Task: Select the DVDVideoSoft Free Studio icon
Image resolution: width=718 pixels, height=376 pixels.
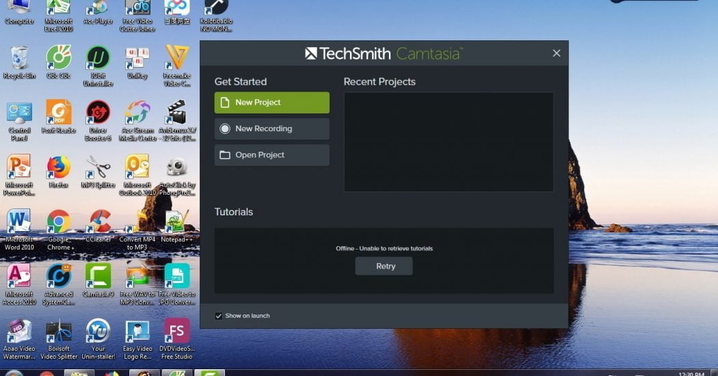Action: point(176,339)
